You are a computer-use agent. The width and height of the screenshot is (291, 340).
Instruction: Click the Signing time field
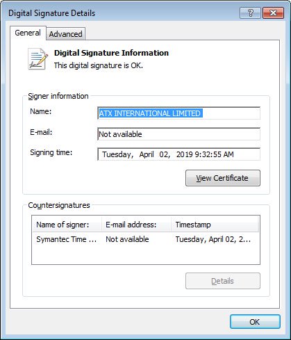coord(178,154)
